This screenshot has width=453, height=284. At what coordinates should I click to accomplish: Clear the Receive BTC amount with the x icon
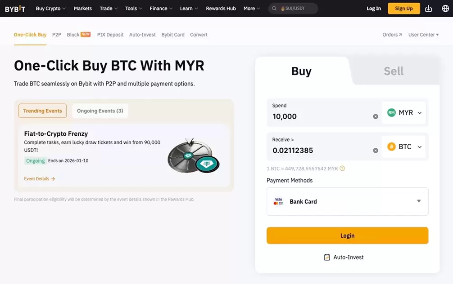tap(376, 150)
